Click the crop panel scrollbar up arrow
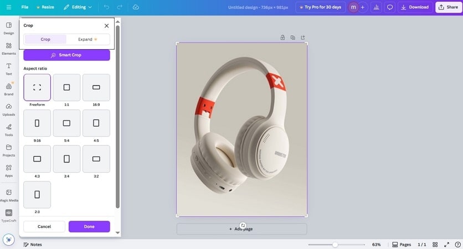Screen dimensions: 463x249 117,22
